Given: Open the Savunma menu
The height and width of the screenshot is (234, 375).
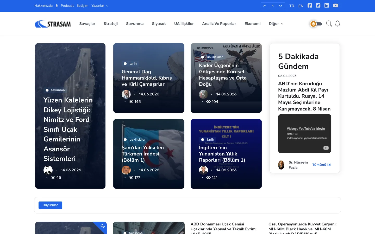Looking at the screenshot, I should tap(135, 24).
